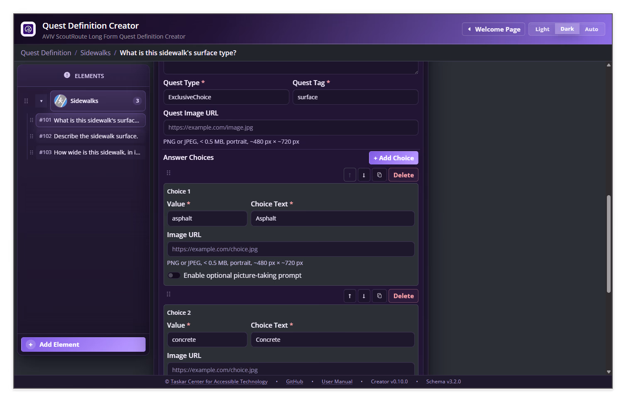Duplicate Choice 1 using copy icon

379,175
